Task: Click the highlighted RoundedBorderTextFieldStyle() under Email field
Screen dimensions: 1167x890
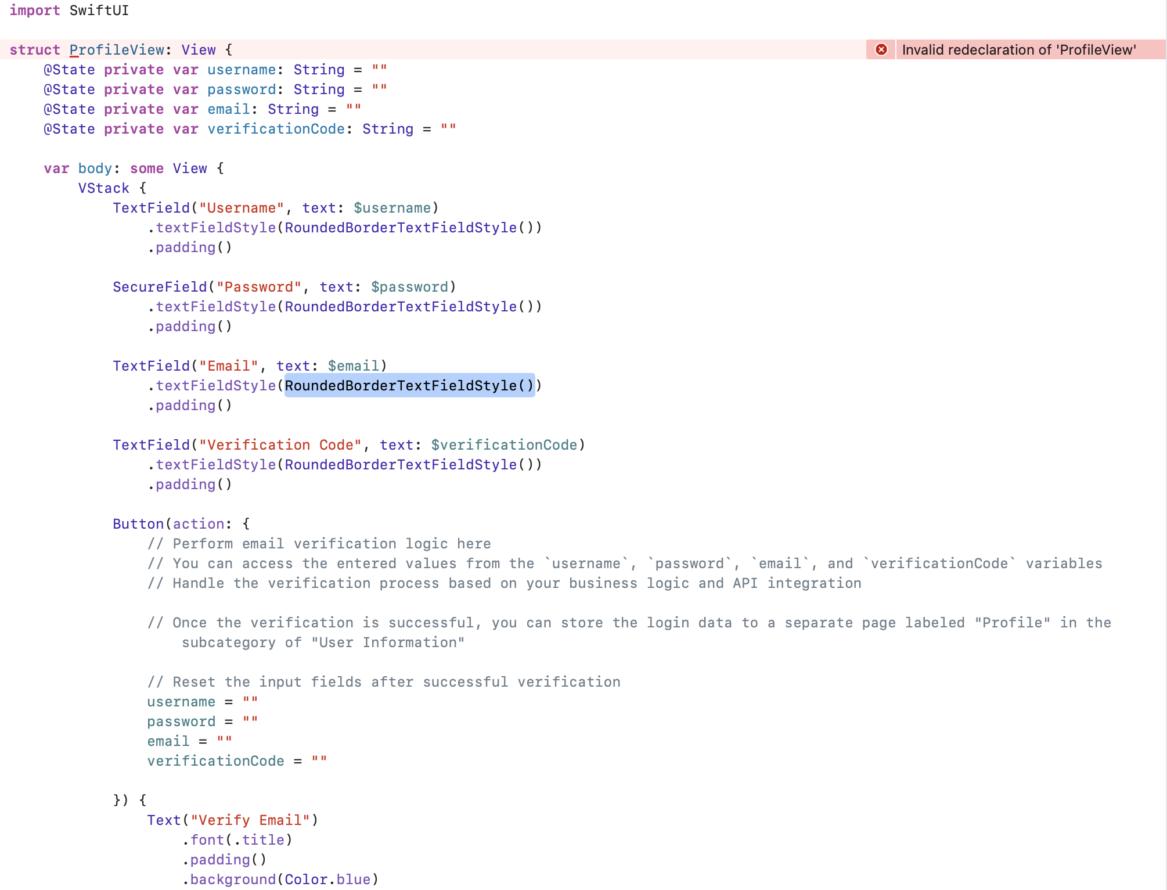Action: click(x=409, y=386)
